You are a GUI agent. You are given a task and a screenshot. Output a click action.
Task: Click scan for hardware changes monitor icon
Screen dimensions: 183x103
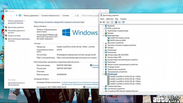click(x=124, y=22)
